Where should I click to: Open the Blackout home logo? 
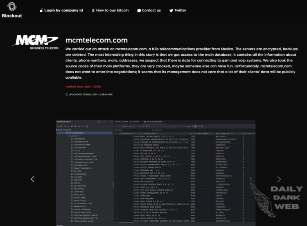12,10
